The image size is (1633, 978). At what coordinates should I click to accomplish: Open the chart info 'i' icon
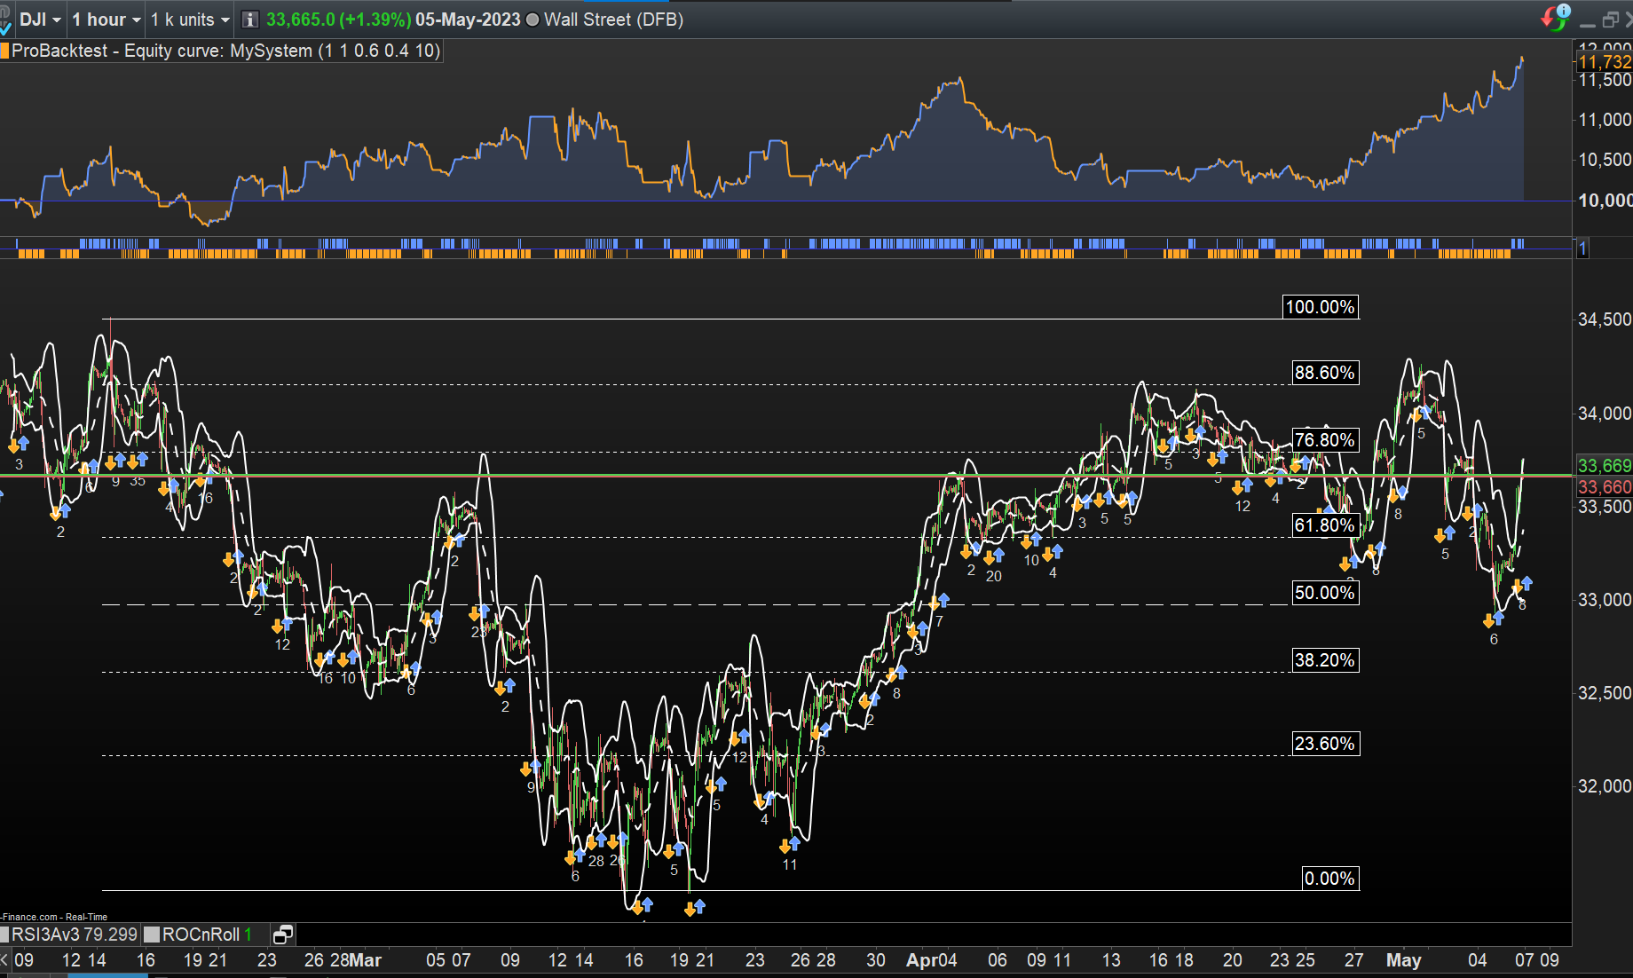click(250, 20)
